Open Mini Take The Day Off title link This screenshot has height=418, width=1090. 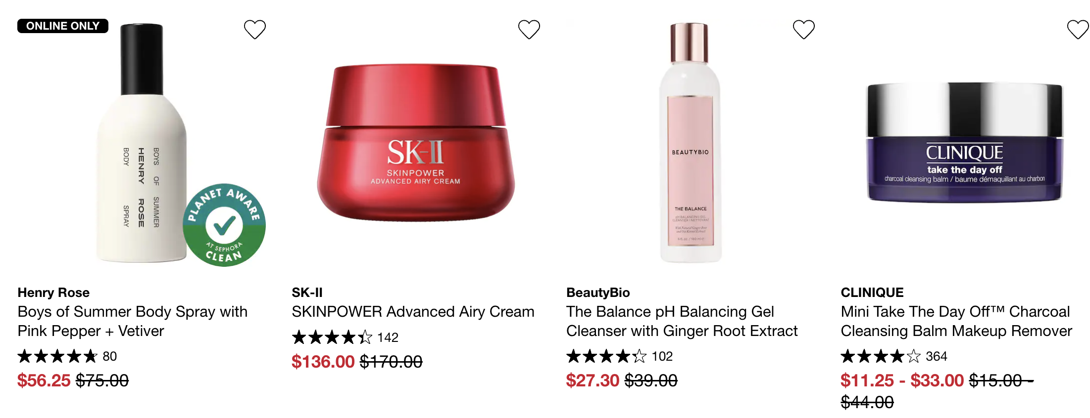click(x=956, y=321)
